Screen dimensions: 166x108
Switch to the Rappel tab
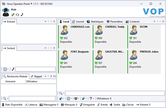[x=36, y=76]
